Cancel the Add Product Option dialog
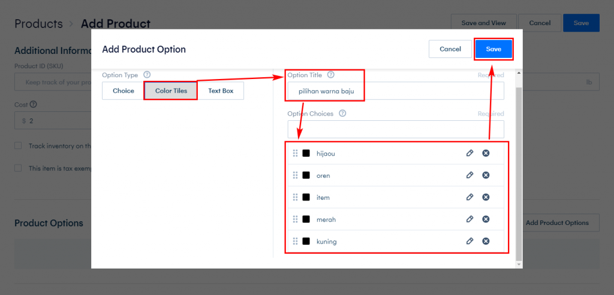Viewport: 614px width, 295px height. (x=450, y=49)
